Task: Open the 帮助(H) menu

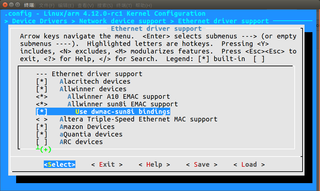Action: 144,5
